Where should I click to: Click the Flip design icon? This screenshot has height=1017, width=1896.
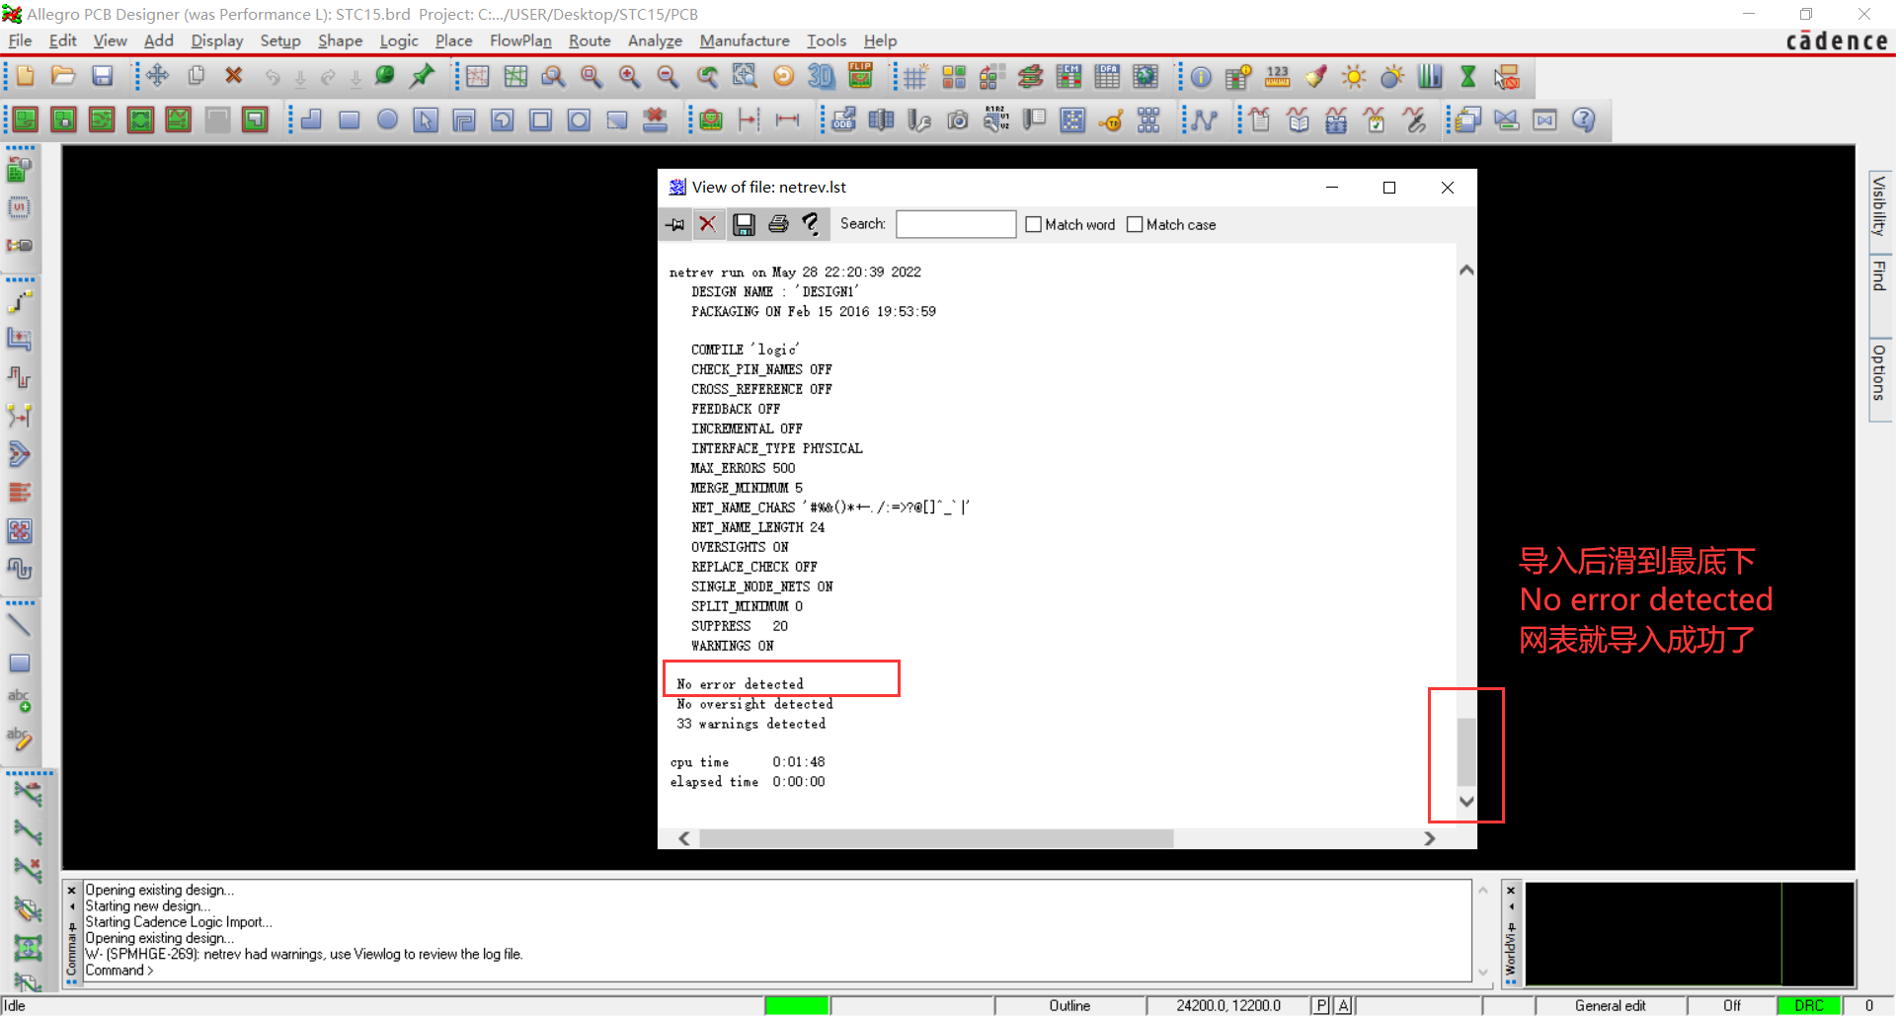(860, 77)
